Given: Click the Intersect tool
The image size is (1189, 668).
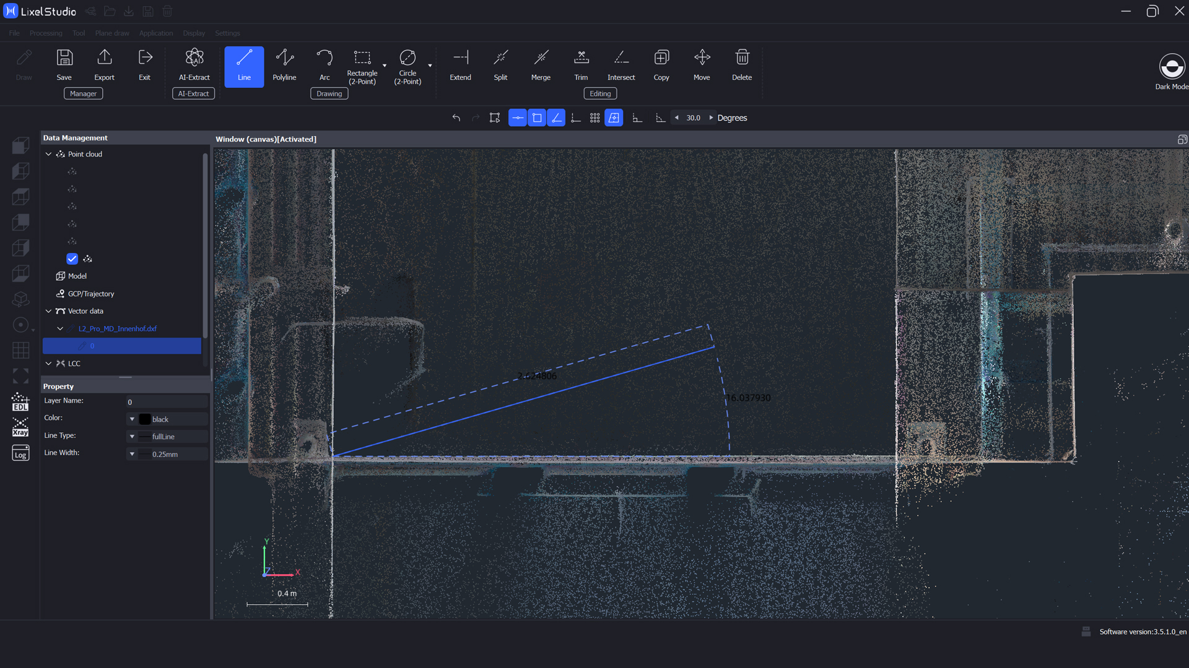Looking at the screenshot, I should click(x=621, y=65).
